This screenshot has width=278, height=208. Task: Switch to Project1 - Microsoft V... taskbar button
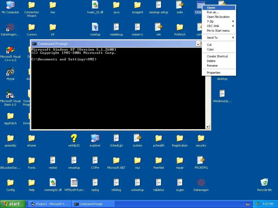coord(50,204)
